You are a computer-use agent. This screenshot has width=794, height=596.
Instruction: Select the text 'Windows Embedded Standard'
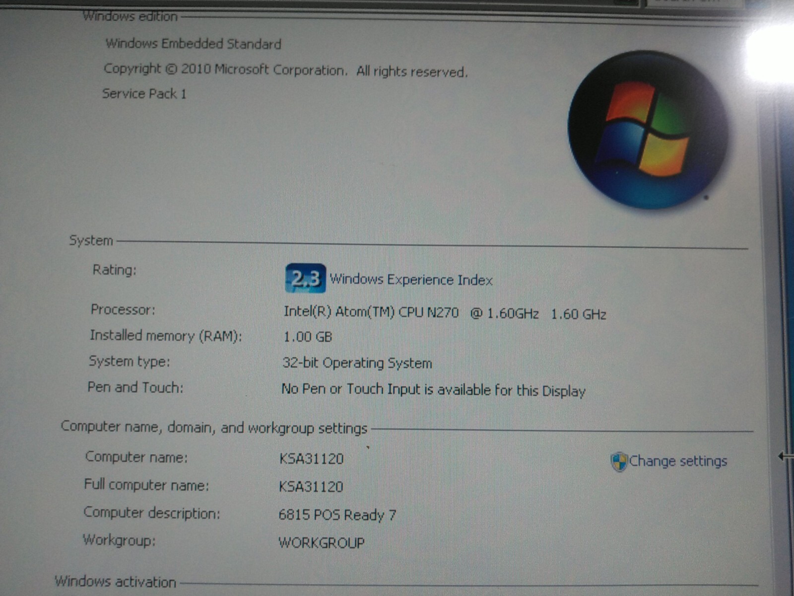[193, 44]
